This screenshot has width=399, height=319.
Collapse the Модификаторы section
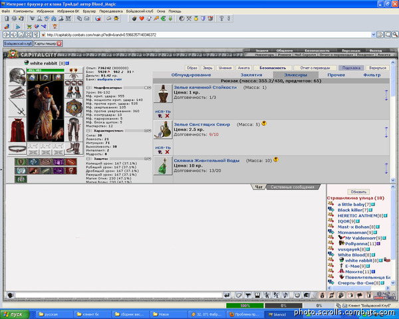pos(88,88)
